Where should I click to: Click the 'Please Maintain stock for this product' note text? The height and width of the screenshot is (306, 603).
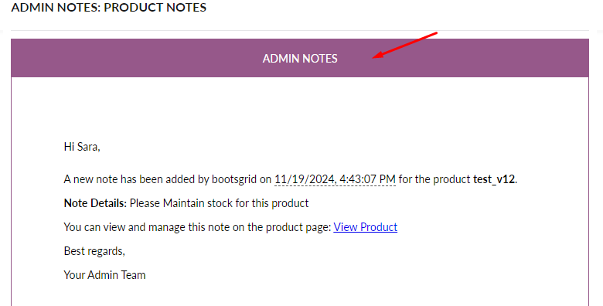220,203
